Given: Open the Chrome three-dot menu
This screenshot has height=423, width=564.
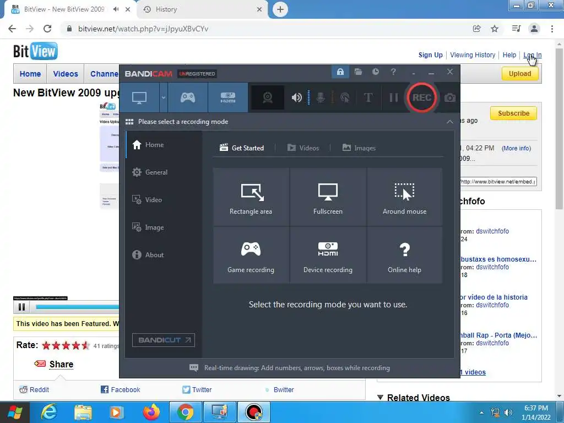Looking at the screenshot, I should coord(552,29).
